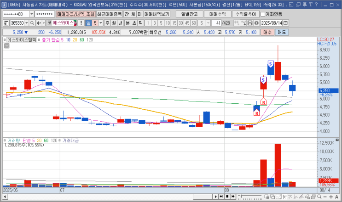Click the 매수 buy button
342x202 pixels.
click(267, 32)
